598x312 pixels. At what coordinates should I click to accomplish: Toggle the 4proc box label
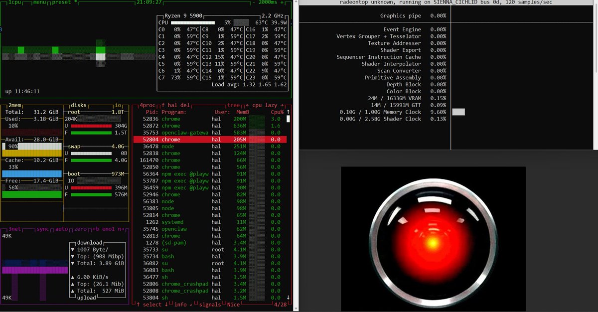(x=147, y=105)
